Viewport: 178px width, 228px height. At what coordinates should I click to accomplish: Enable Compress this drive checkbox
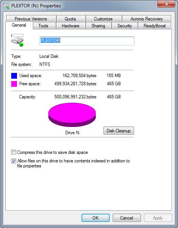tap(14, 152)
